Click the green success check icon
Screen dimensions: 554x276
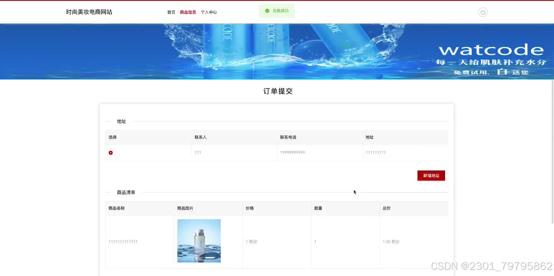coord(267,11)
